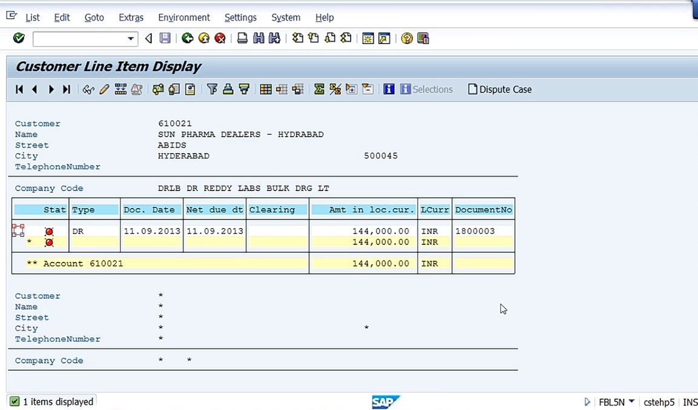Image resolution: width=698 pixels, height=410 pixels.
Task: Click the Generate Shortcut icon
Action: 384,38
